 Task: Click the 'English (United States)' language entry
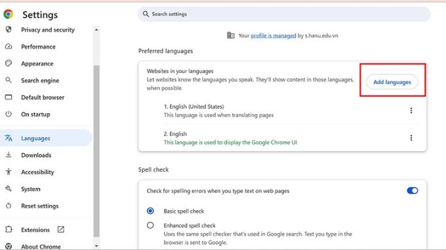pyautogui.click(x=194, y=107)
